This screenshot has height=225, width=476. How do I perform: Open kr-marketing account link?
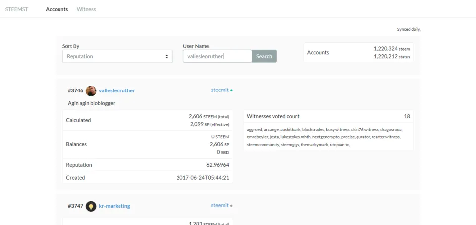click(115, 206)
